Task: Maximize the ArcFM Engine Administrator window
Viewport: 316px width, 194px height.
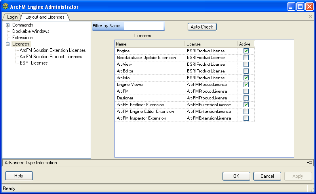Action: 300,7
